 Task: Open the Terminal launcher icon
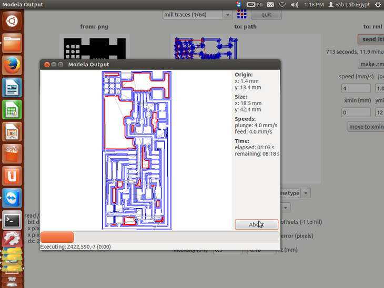click(12, 220)
